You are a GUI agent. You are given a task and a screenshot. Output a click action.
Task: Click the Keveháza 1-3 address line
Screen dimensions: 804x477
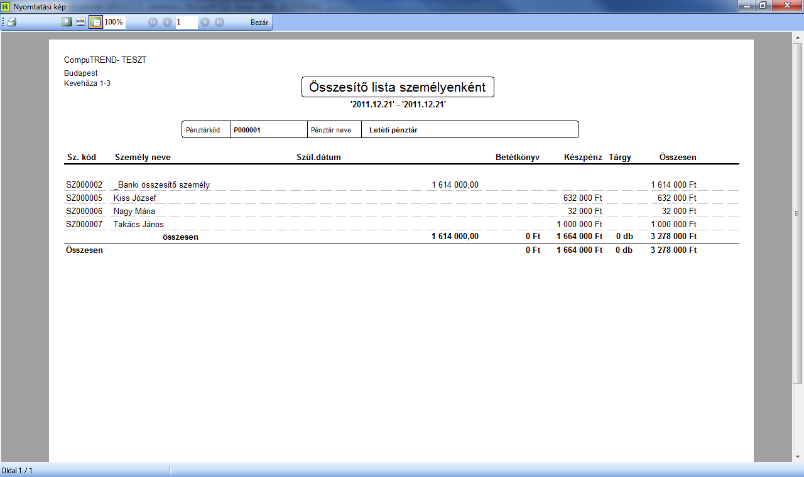pos(87,83)
